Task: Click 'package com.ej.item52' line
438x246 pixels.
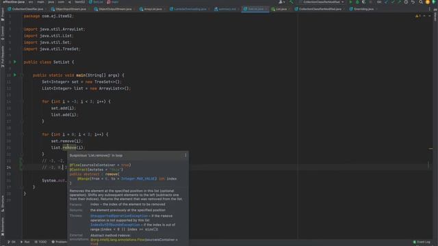Action: tap(49, 16)
